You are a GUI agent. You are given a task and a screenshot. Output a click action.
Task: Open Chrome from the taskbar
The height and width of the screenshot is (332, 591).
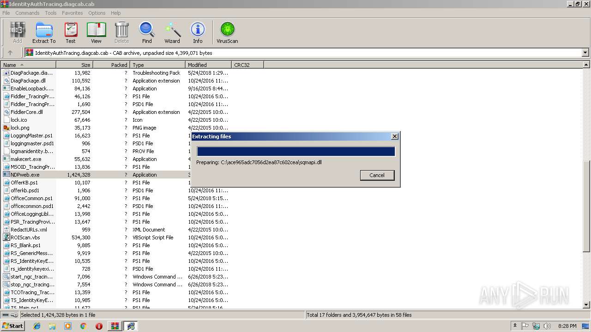point(84,326)
